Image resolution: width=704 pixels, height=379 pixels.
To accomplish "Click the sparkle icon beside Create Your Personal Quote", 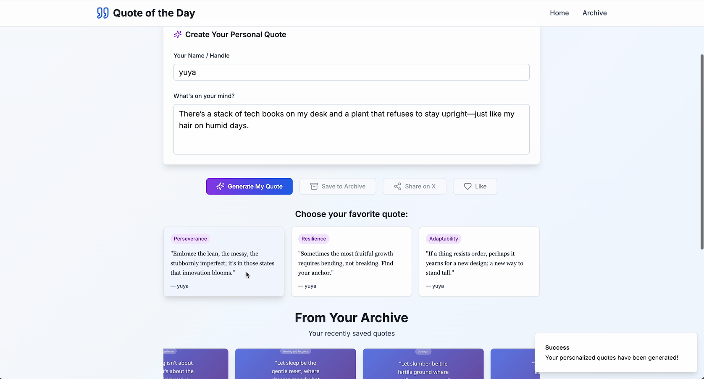I will coord(177,34).
